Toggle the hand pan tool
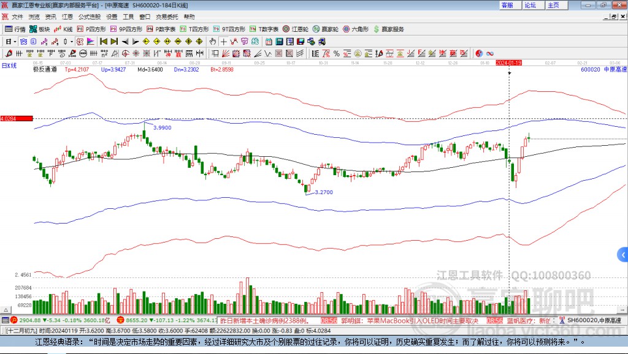 click(x=213, y=42)
